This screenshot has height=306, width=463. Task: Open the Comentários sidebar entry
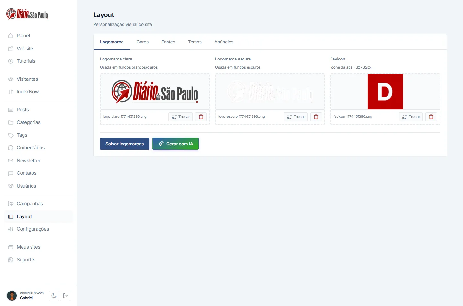click(x=39, y=148)
